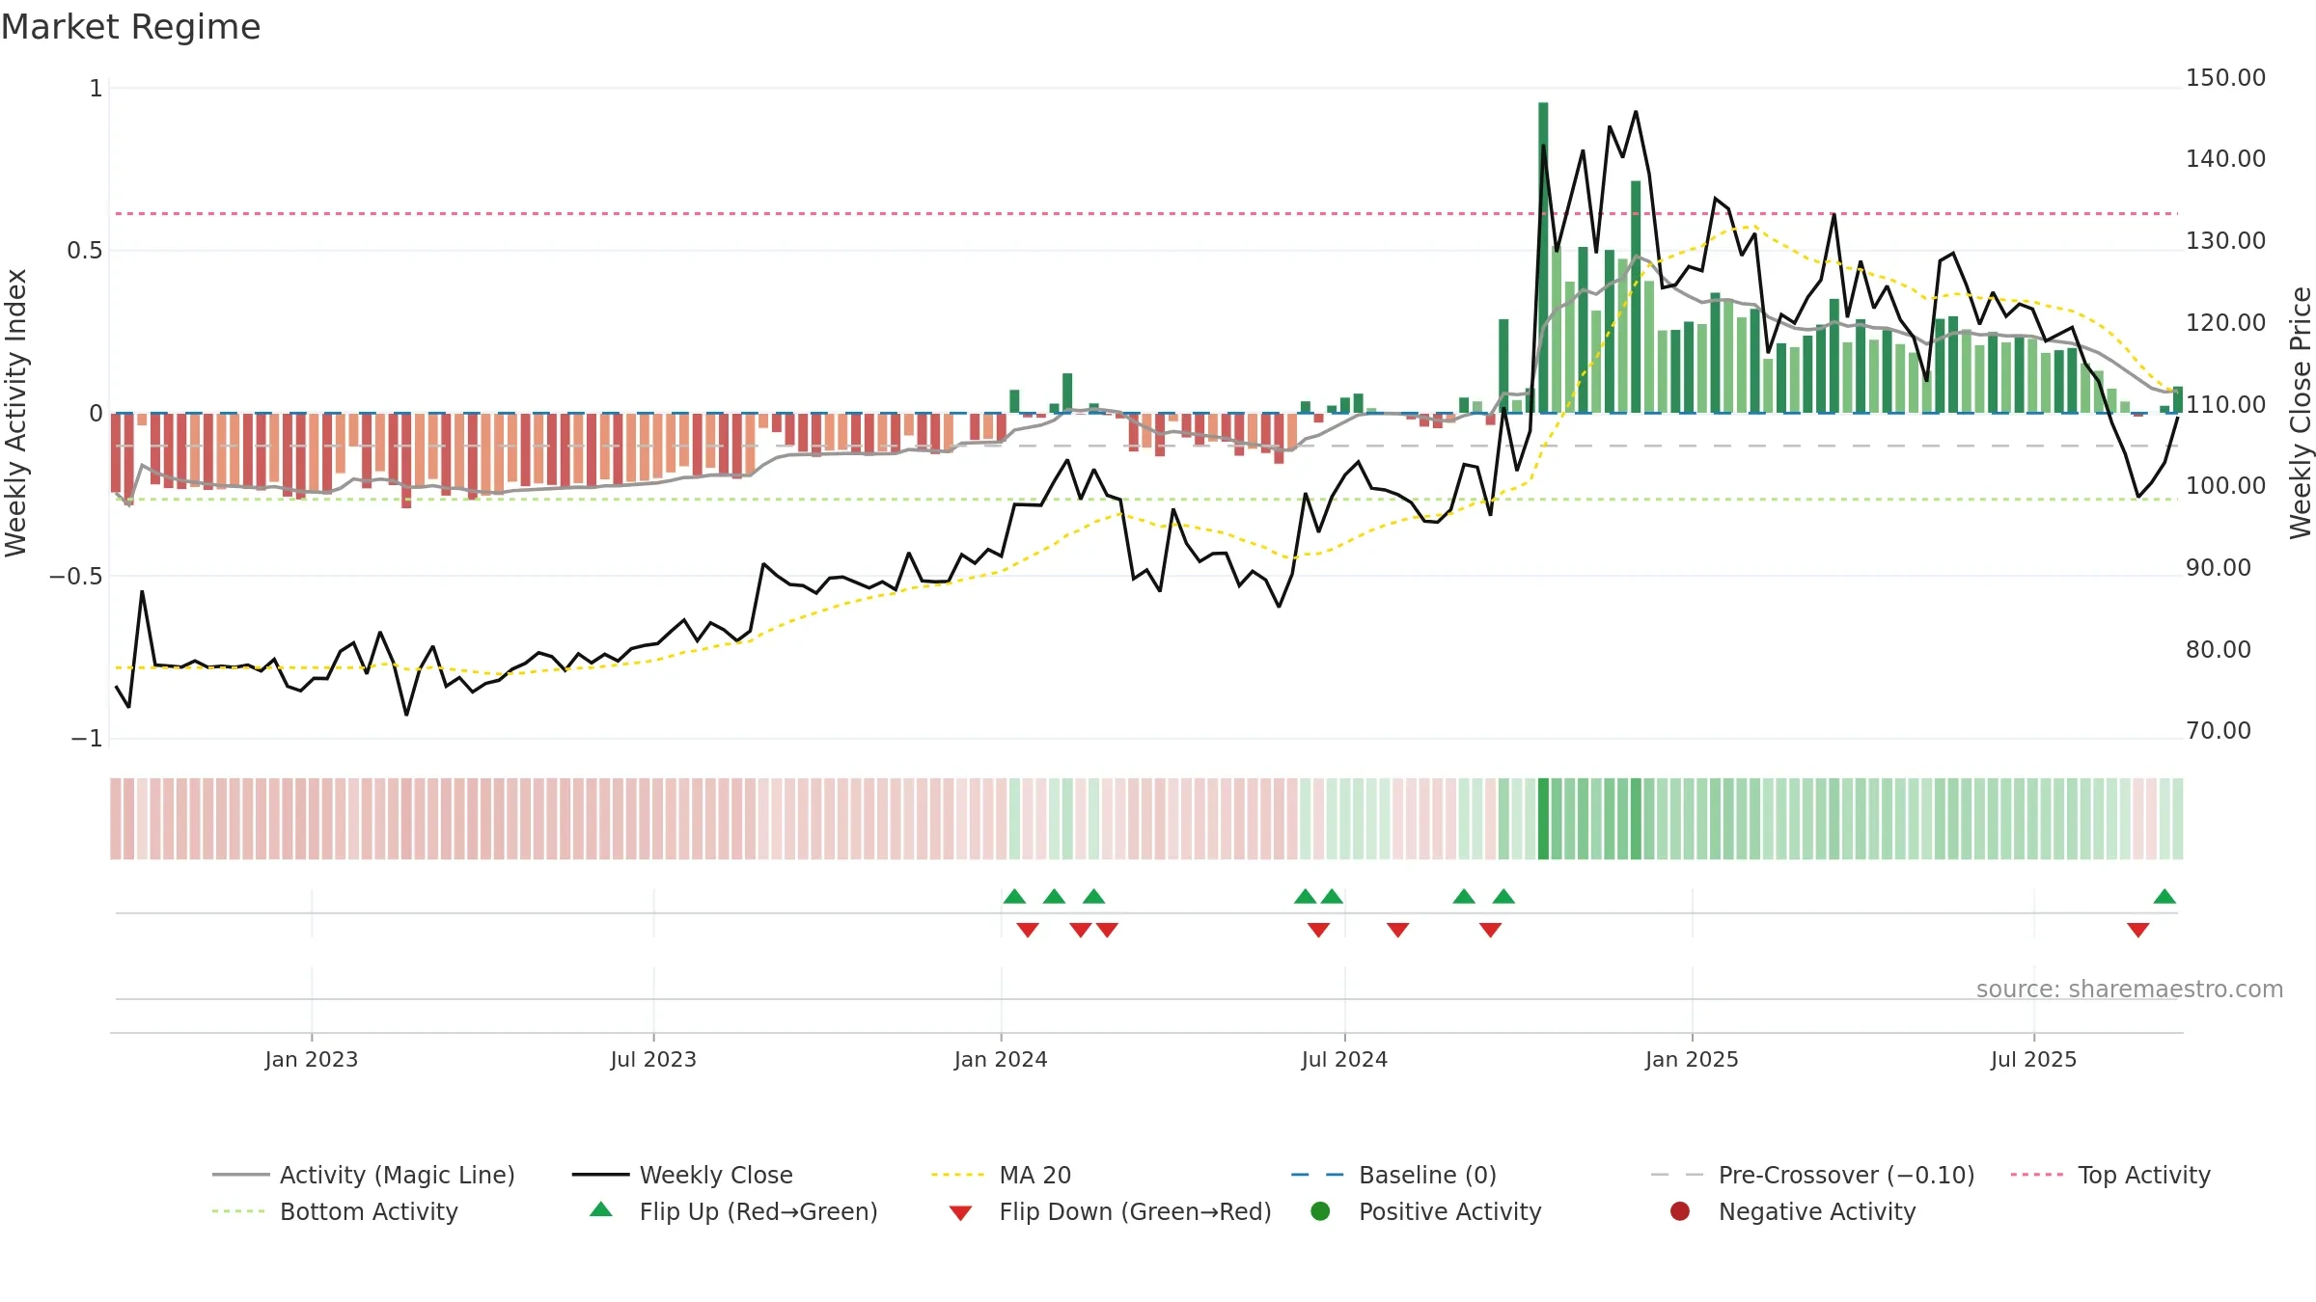The width and height of the screenshot is (2316, 1302).
Task: Click the 80.00 price axis tick
Action: click(x=2219, y=649)
